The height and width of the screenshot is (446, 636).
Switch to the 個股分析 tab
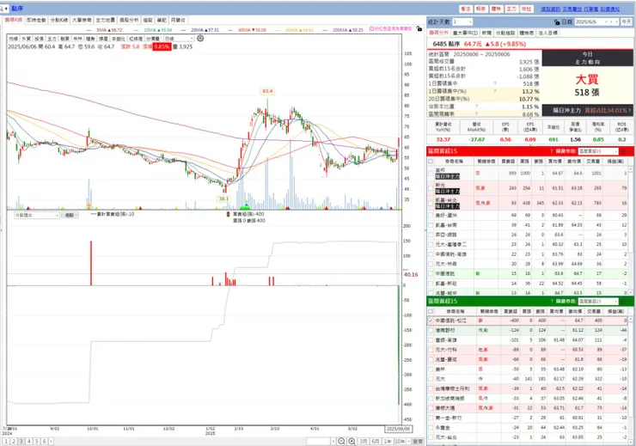coord(129,20)
